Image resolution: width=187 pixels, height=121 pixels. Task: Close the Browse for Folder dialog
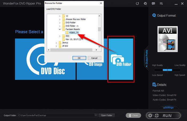[101, 3]
